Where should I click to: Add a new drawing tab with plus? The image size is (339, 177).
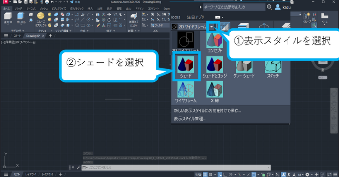51,36
